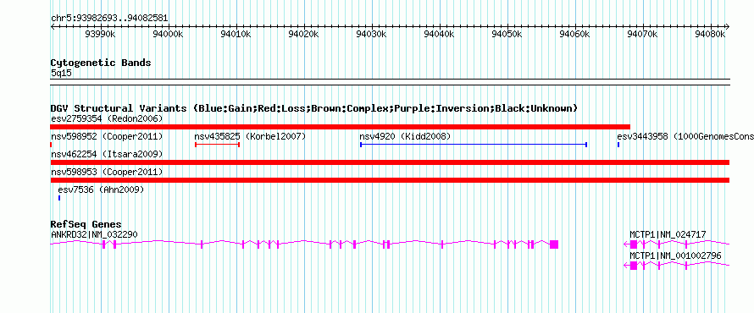754x313 pixels.
Task: Click the 94050k ruler tick label
Action: click(x=507, y=34)
